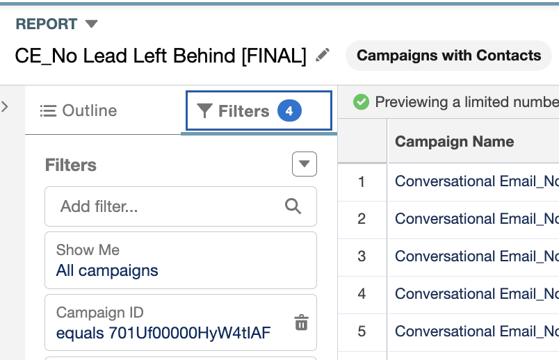Click the green checkmark preview status icon

point(361,102)
